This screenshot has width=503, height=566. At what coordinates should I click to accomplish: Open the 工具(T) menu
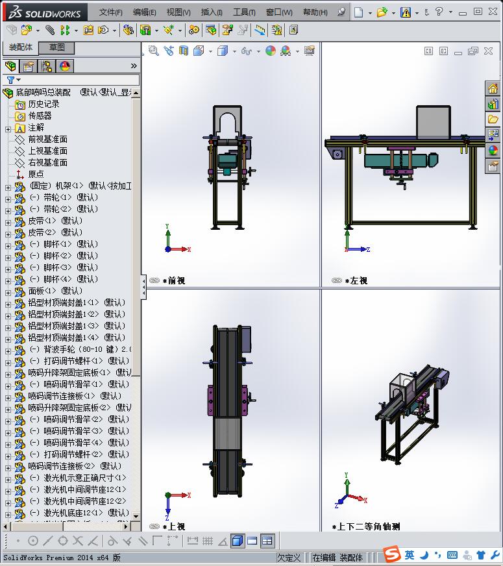tap(244, 12)
